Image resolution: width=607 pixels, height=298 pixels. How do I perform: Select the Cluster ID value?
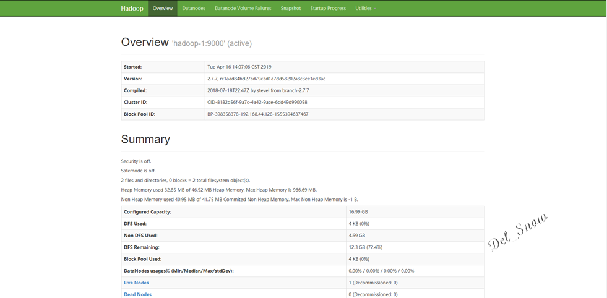257,102
